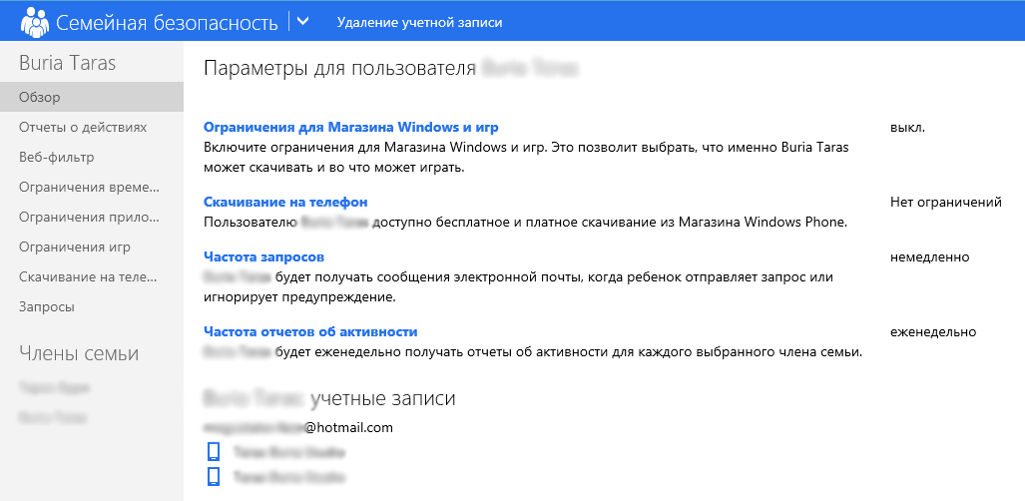The height and width of the screenshot is (501, 1025).
Task: Click the Family Safety people logo icon
Action: (35, 22)
